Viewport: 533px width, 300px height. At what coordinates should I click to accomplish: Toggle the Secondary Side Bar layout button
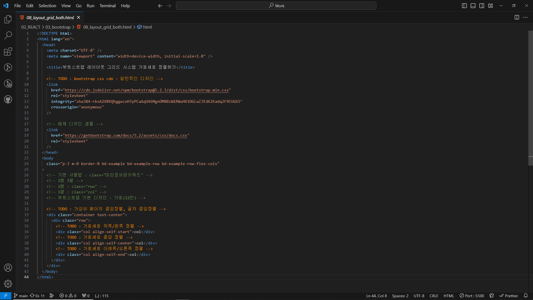[x=482, y=6]
